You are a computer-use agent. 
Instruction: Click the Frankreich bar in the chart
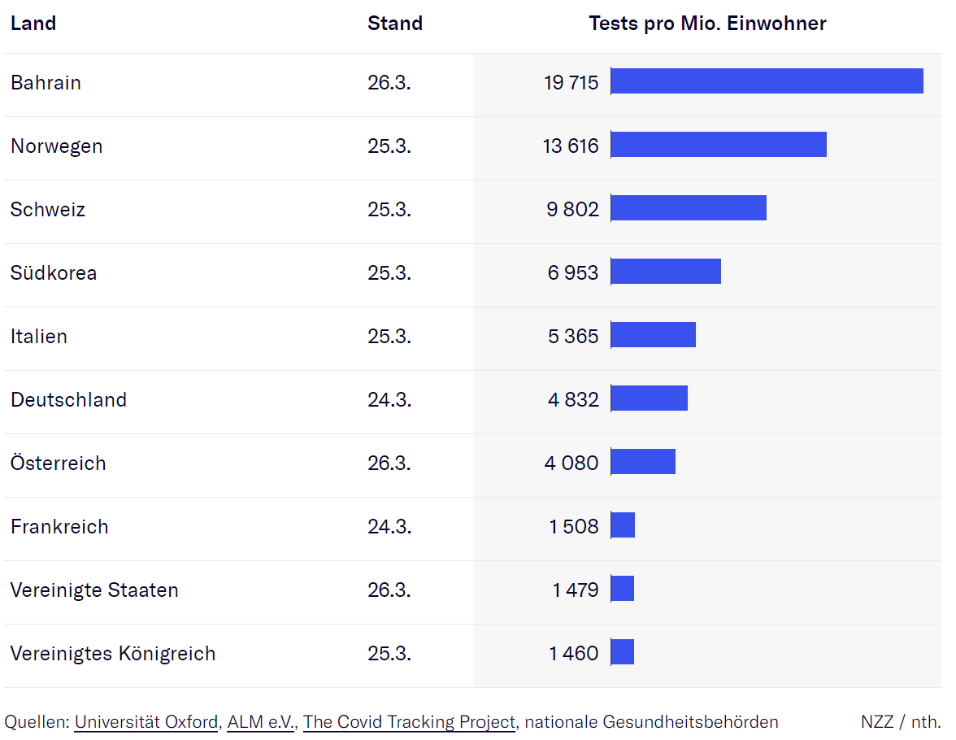point(623,525)
